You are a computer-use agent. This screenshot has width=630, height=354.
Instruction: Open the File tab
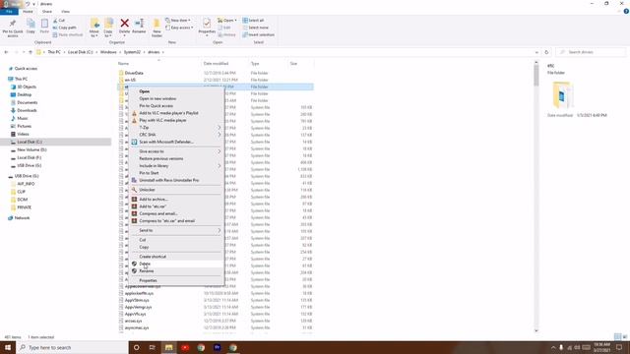click(9, 12)
